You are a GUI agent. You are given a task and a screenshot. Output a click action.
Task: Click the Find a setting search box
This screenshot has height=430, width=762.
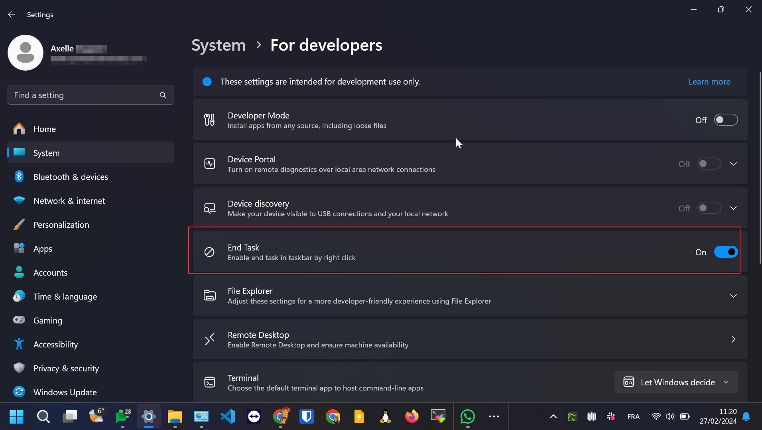(84, 95)
